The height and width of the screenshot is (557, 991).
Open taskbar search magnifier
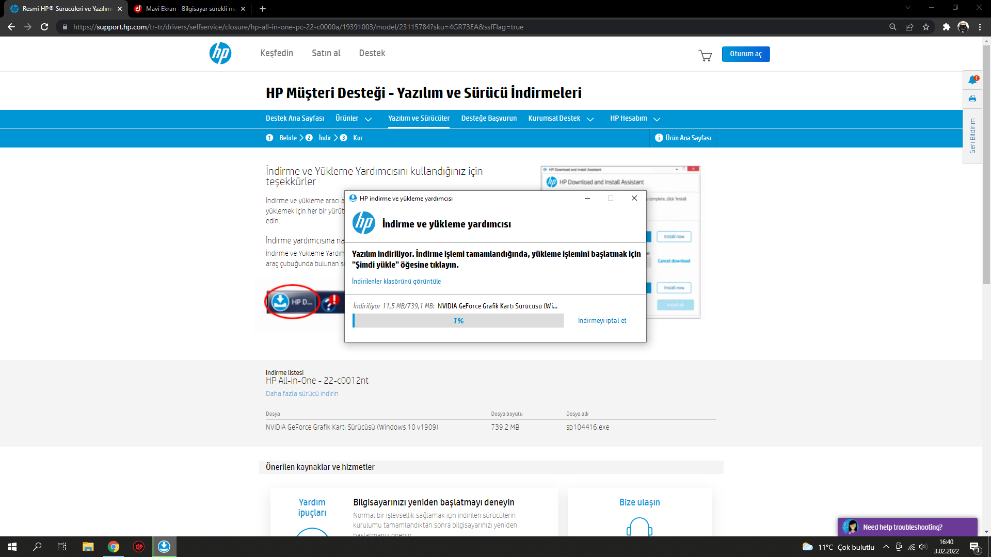pos(37,547)
